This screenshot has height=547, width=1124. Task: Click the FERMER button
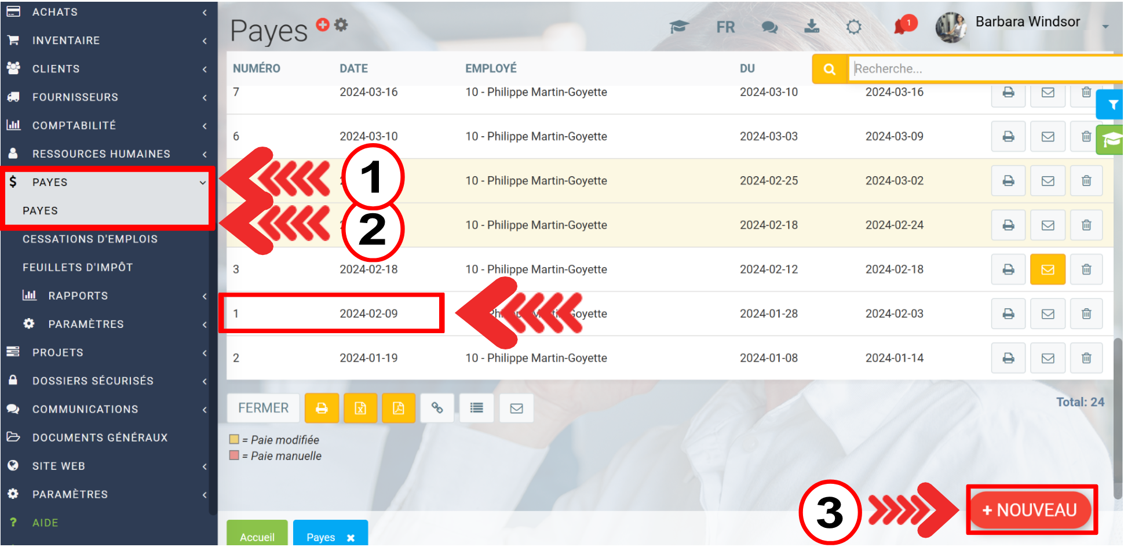[263, 409]
